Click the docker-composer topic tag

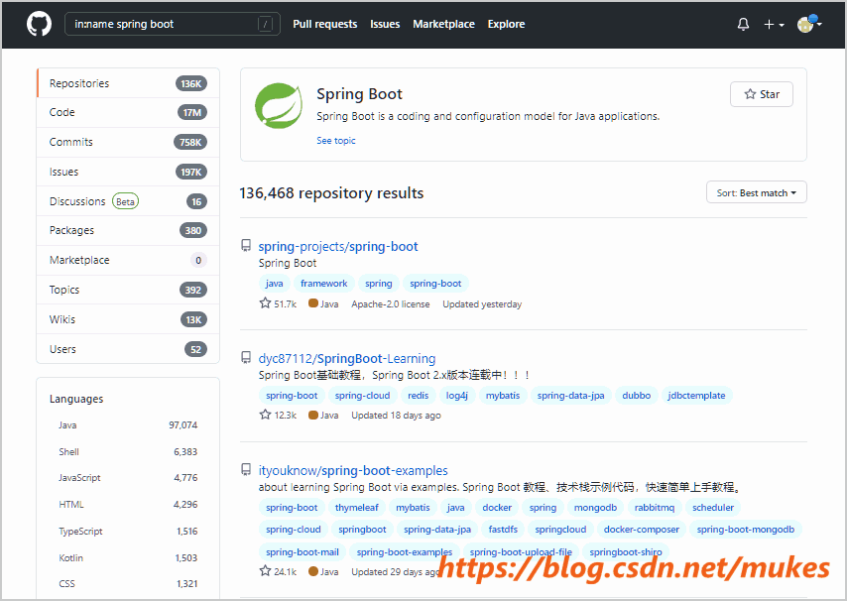[641, 530]
